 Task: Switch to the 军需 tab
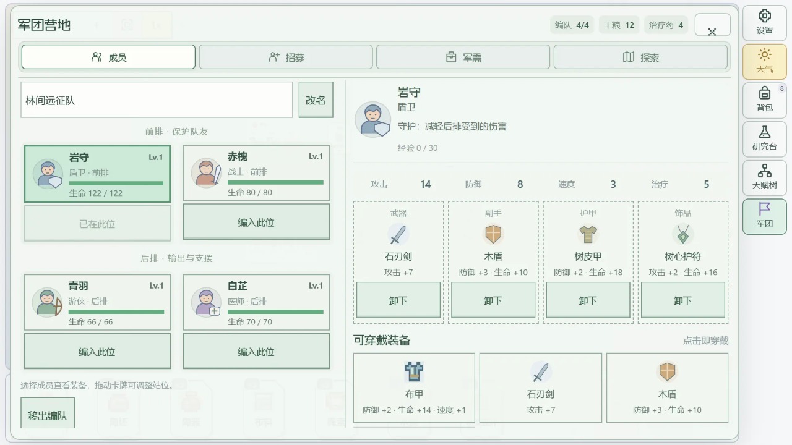point(463,57)
